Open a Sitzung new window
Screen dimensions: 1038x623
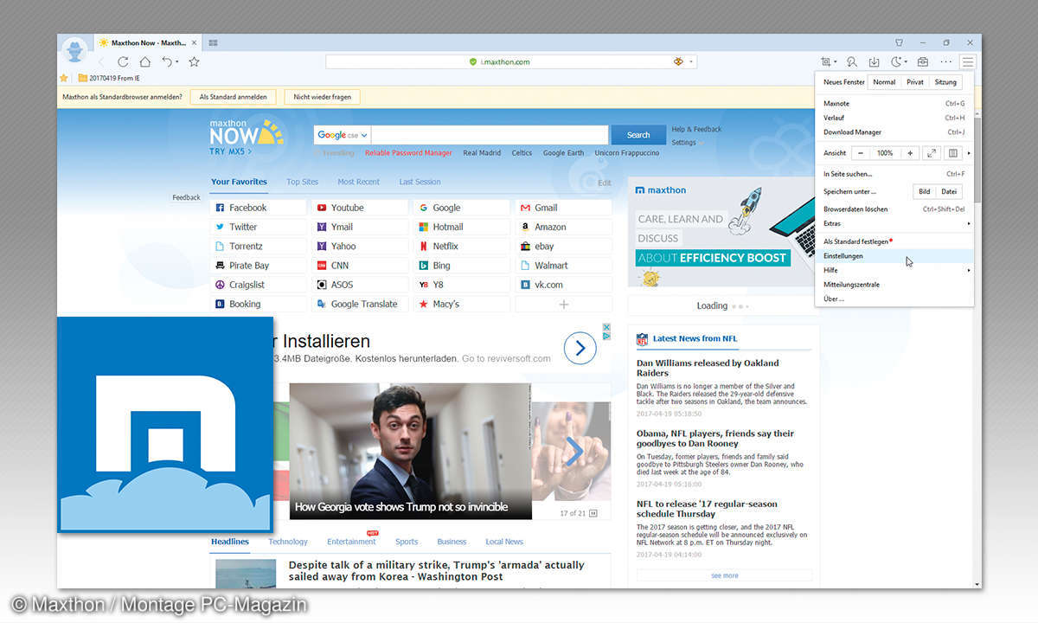click(945, 82)
